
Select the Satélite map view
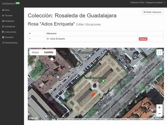pyautogui.click(x=49, y=52)
